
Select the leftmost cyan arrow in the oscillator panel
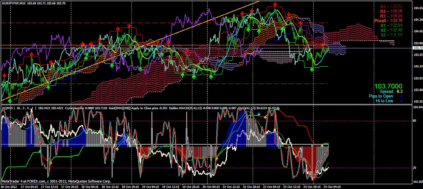40,151
